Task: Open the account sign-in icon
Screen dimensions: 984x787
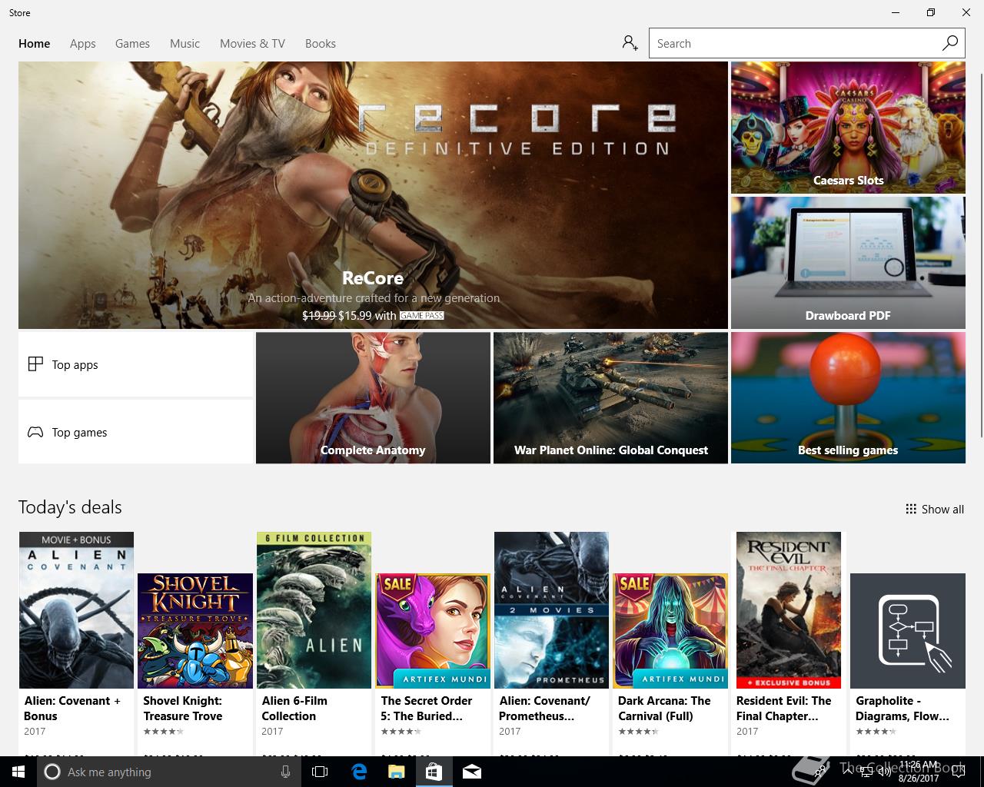Action: pos(630,43)
